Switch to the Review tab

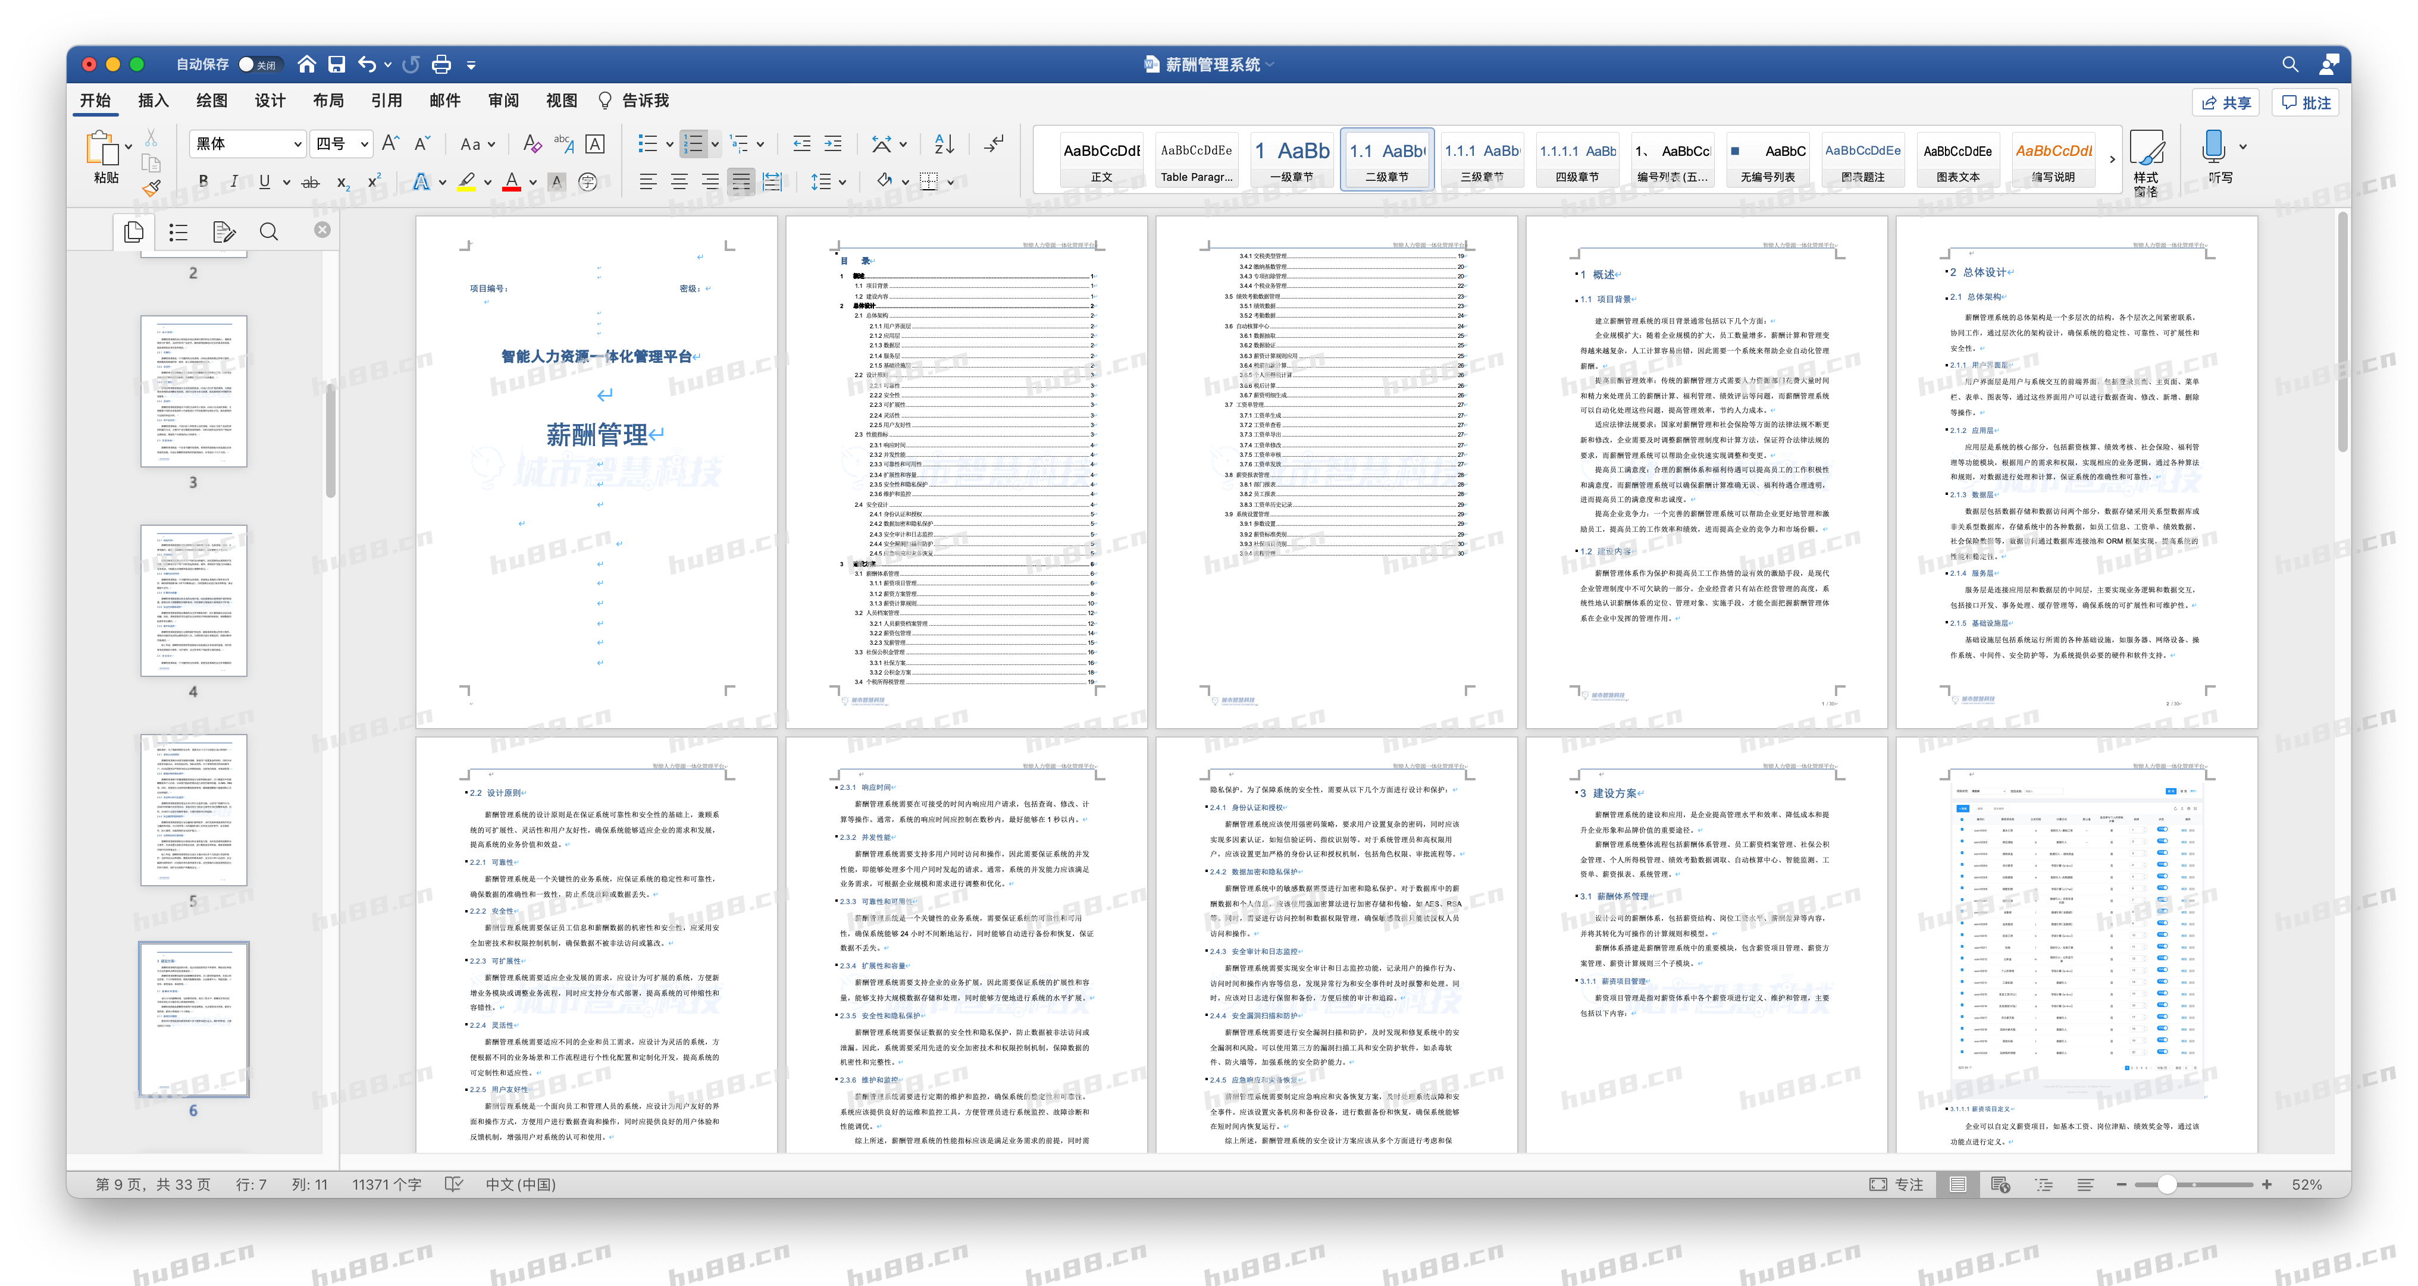pyautogui.click(x=503, y=101)
